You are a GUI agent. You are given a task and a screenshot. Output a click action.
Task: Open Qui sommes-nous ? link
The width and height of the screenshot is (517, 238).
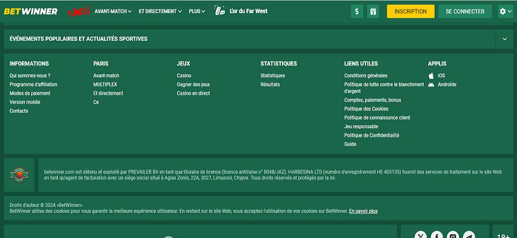click(30, 76)
